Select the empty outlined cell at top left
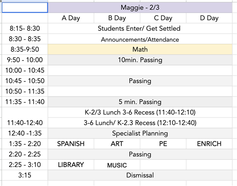The width and height of the screenshot is (237, 186). (x=25, y=8)
